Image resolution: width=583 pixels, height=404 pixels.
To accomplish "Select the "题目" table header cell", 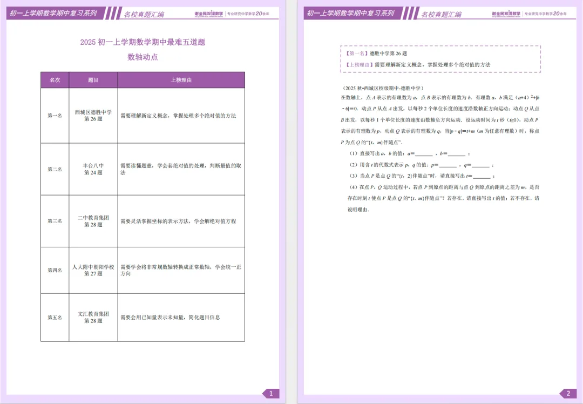I will pyautogui.click(x=93, y=80).
